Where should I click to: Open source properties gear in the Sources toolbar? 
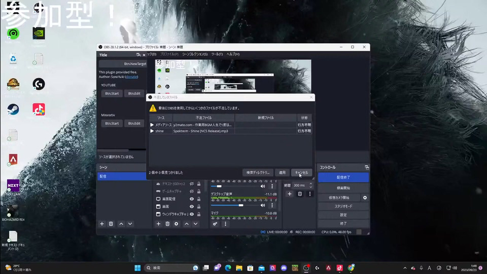click(177, 224)
